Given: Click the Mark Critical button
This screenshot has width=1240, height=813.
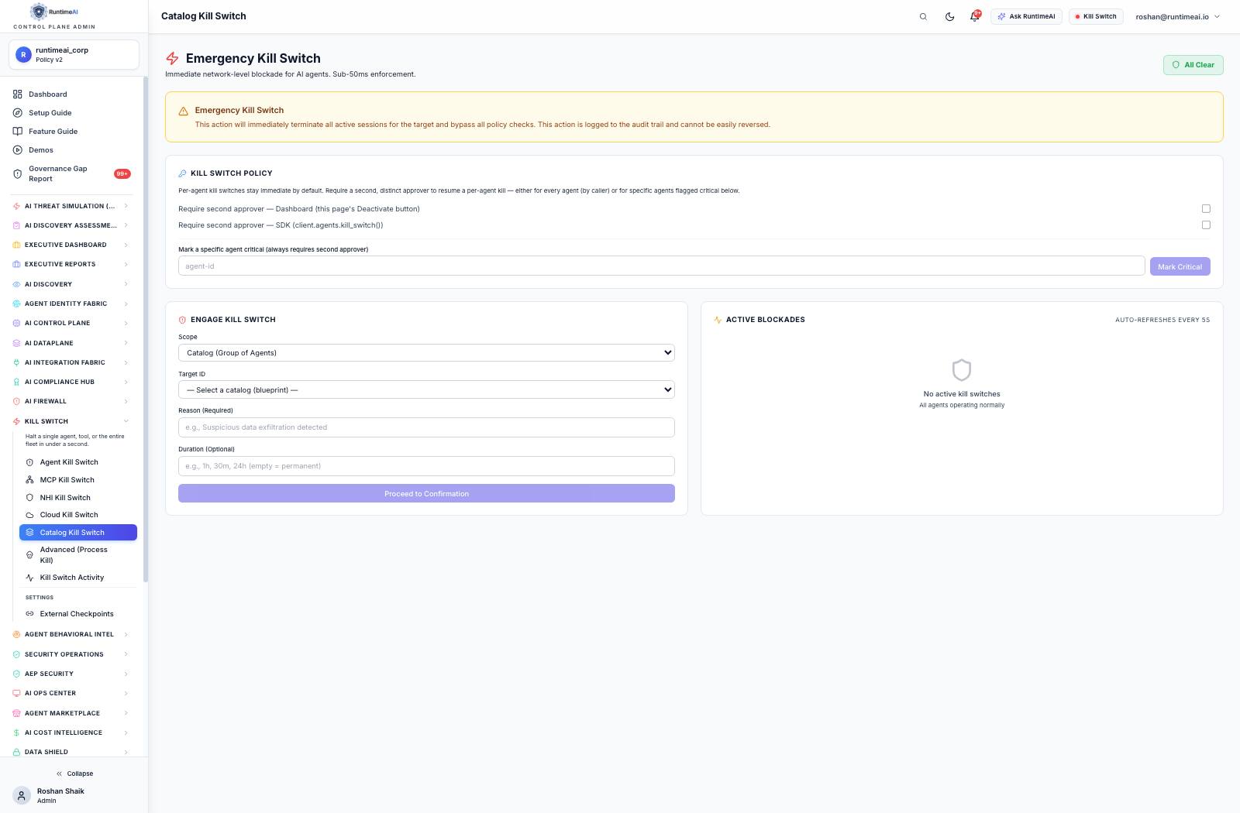Looking at the screenshot, I should click(x=1180, y=266).
